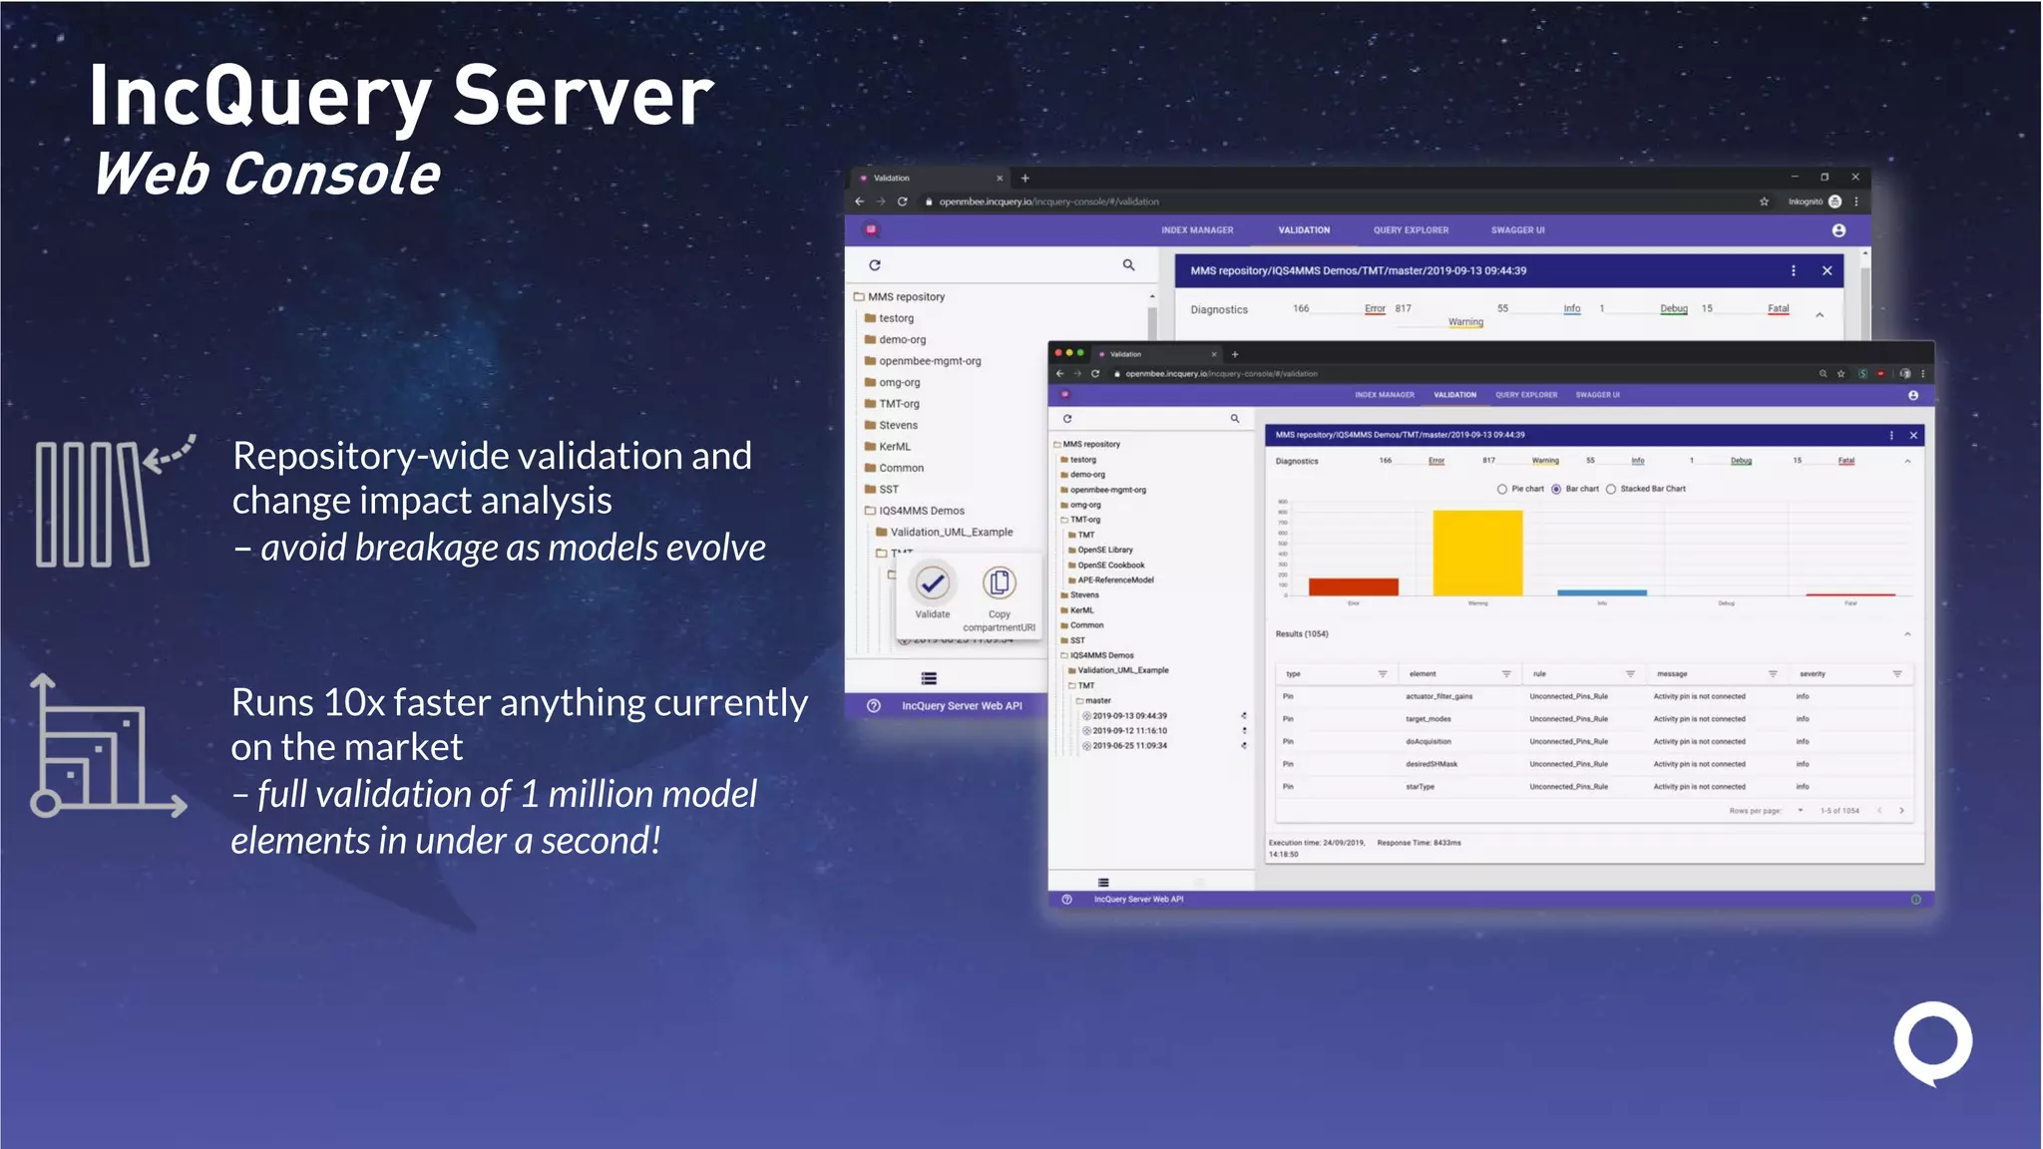Click IncQuery Server Web API link in front window
2043x1149 pixels.
click(x=1138, y=900)
